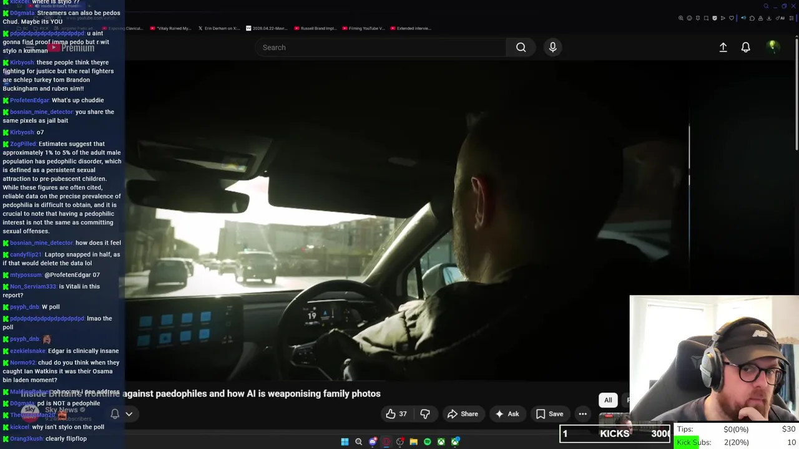This screenshot has height=449, width=799.
Task: Open Spotify from the taskbar
Action: point(428,442)
